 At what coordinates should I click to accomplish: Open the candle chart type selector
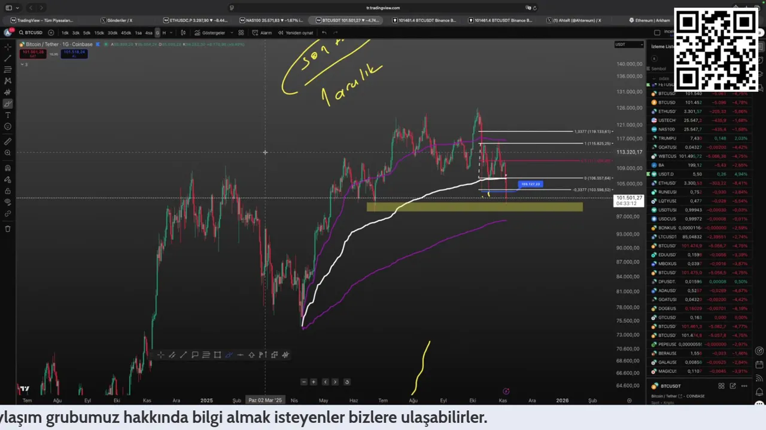183,33
